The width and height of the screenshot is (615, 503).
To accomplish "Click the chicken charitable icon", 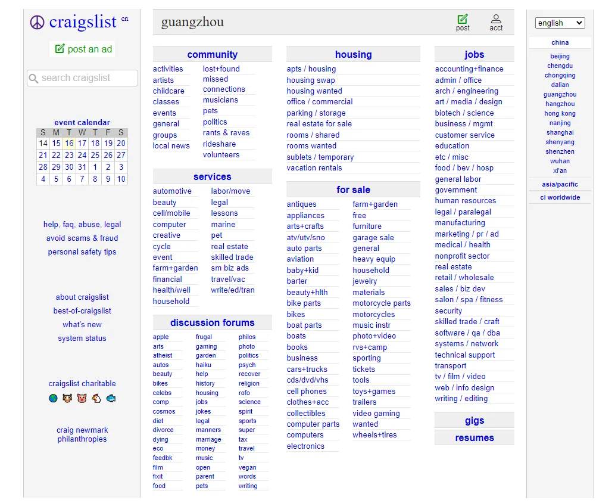I will click(96, 398).
